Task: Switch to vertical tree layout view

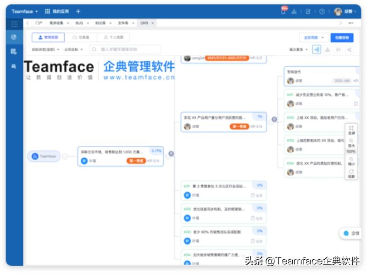Action: [x=328, y=49]
